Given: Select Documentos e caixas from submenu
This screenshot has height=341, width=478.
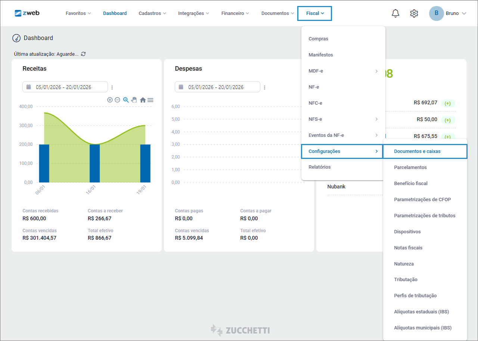Looking at the screenshot, I should point(425,151).
